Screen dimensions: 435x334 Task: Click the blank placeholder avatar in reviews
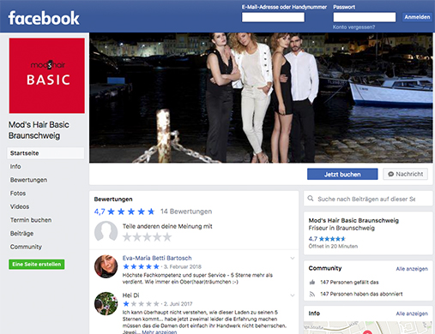coord(106,231)
